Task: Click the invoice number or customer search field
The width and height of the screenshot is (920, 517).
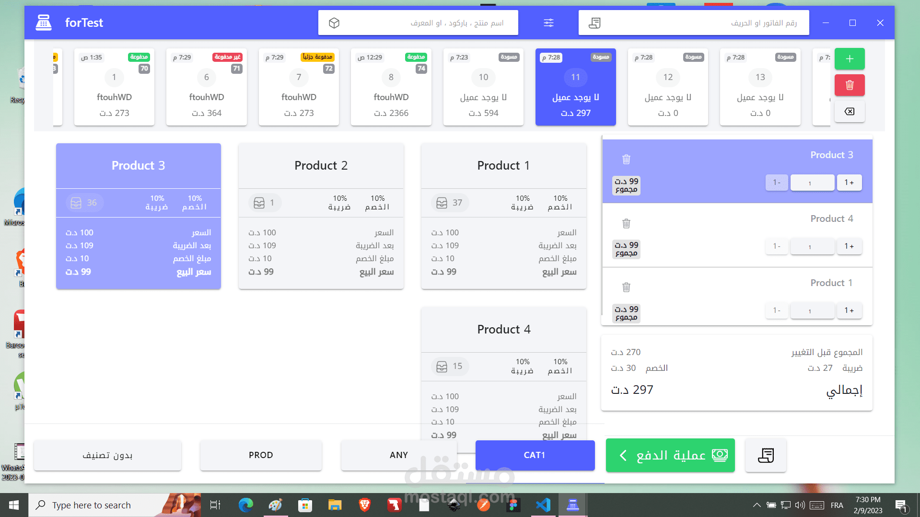Action: coord(694,23)
